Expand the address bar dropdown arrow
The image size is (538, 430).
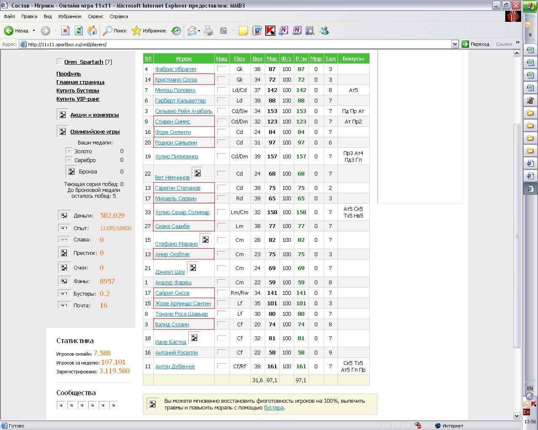[454, 44]
